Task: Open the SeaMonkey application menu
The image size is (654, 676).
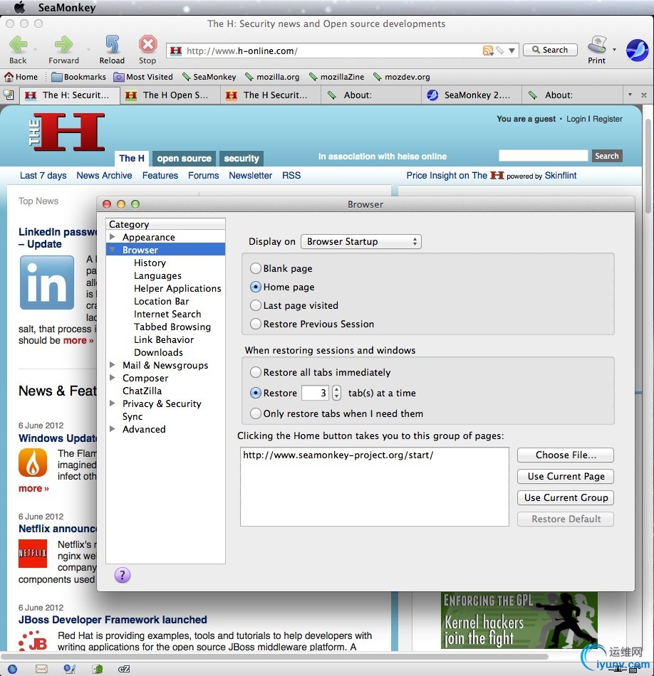Action: [x=67, y=7]
